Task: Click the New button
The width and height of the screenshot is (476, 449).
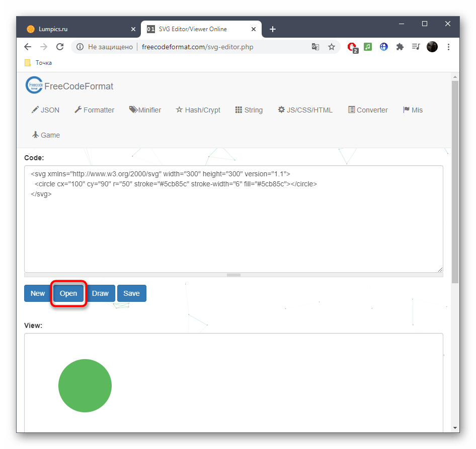Action: [x=38, y=293]
